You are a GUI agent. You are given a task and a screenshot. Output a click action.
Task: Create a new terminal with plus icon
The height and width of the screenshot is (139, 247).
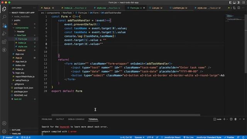224,119
